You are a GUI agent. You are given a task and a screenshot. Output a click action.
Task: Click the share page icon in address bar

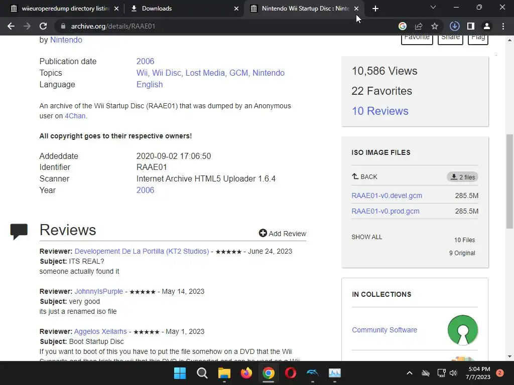pos(419,26)
